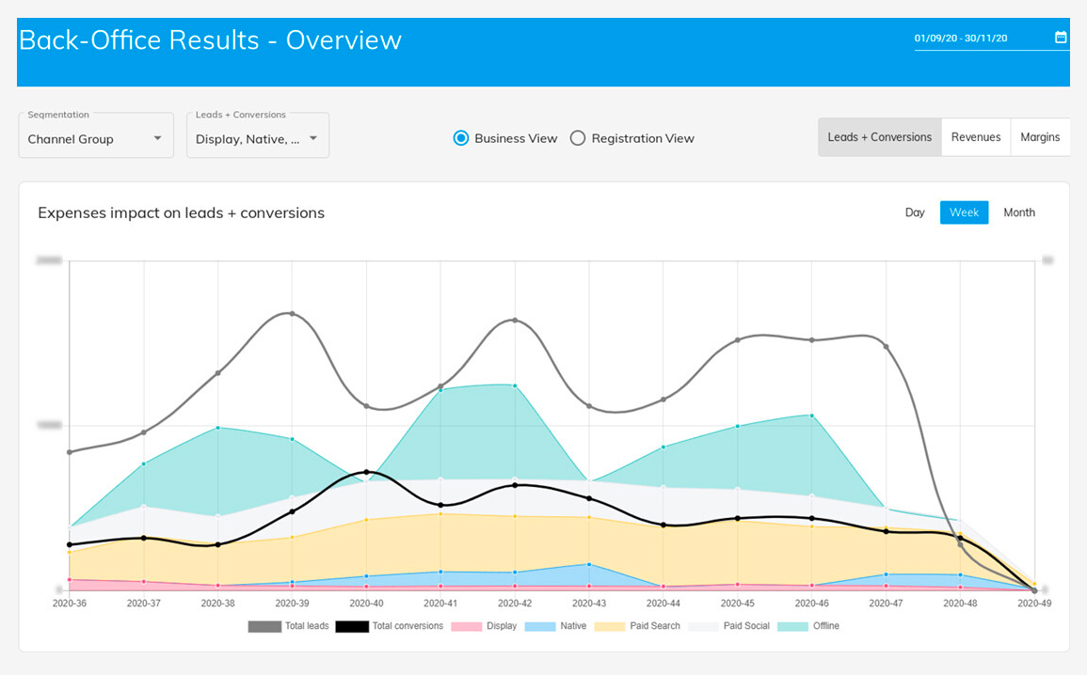
Task: Click the Segmentation dropdown arrow
Action: (x=157, y=138)
